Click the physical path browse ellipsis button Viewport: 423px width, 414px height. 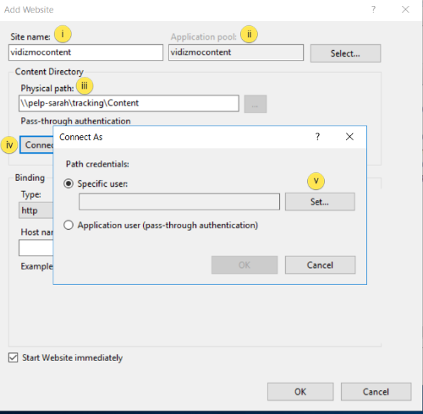point(255,104)
